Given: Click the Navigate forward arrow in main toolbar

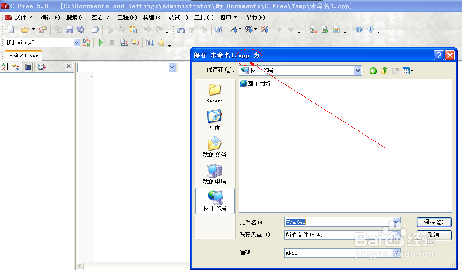Looking at the screenshot, I should point(291,29).
